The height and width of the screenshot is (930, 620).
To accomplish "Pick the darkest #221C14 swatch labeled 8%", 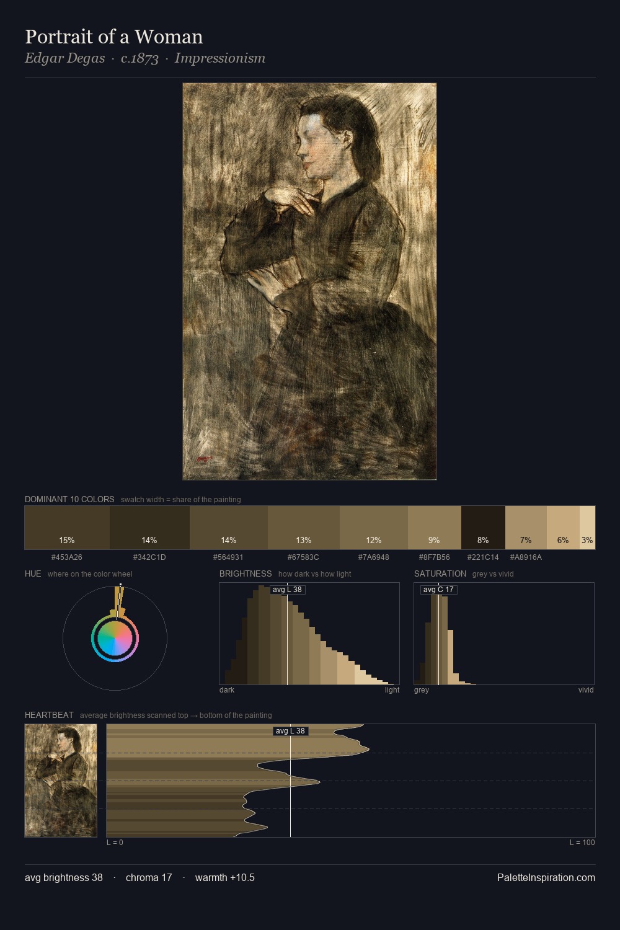I will (483, 528).
